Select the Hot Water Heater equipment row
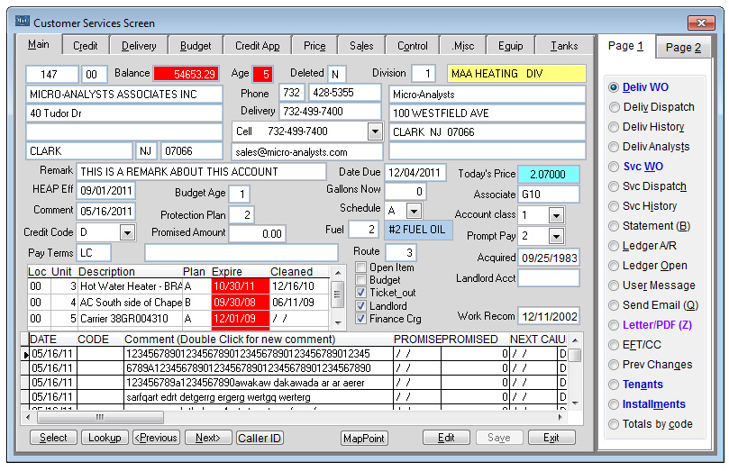729x471 pixels. (178, 286)
